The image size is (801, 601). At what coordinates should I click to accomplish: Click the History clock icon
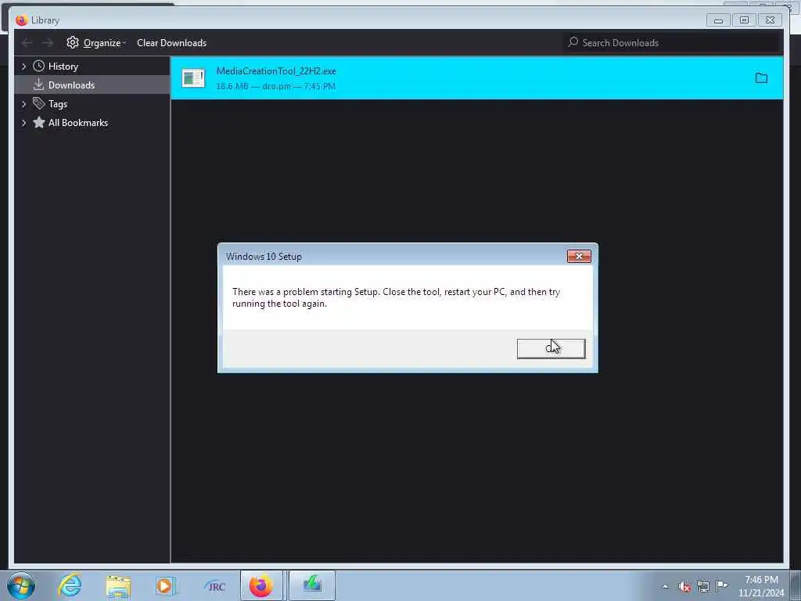(39, 66)
